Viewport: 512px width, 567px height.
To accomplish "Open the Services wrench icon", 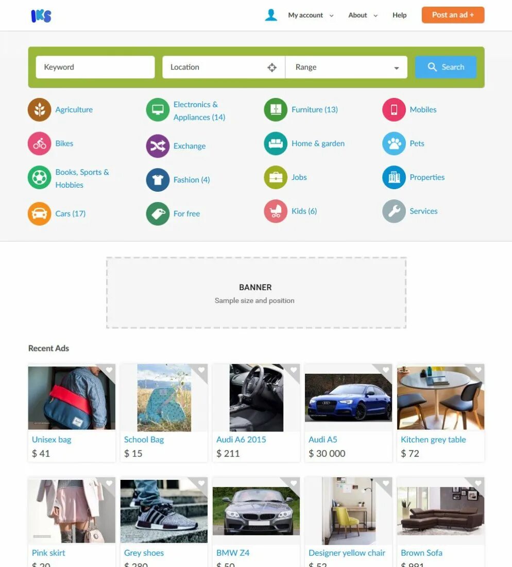I will 394,211.
